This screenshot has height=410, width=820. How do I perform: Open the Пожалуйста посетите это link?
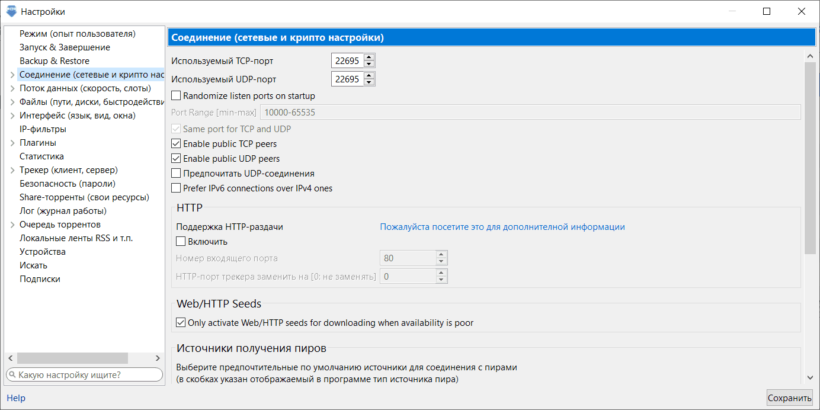(502, 227)
